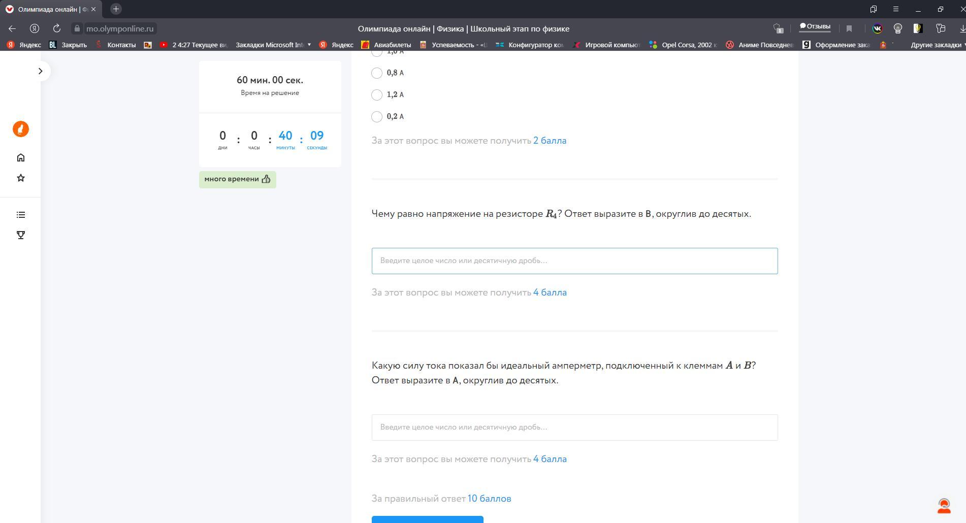Open favorites via the sidebar star icon

(x=21, y=178)
